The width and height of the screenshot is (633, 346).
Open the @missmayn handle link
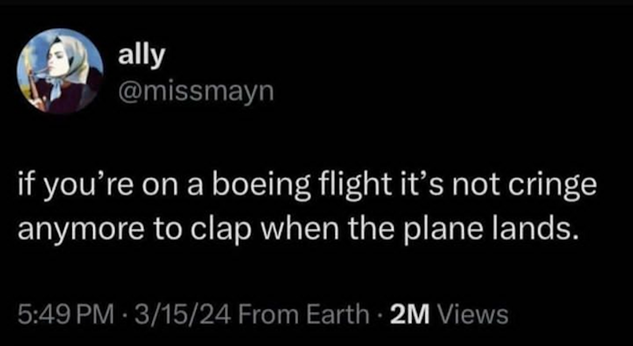(196, 91)
